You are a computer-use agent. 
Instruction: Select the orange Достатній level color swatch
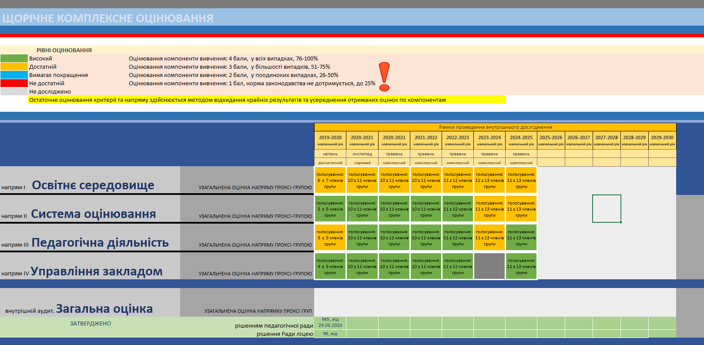coord(14,67)
